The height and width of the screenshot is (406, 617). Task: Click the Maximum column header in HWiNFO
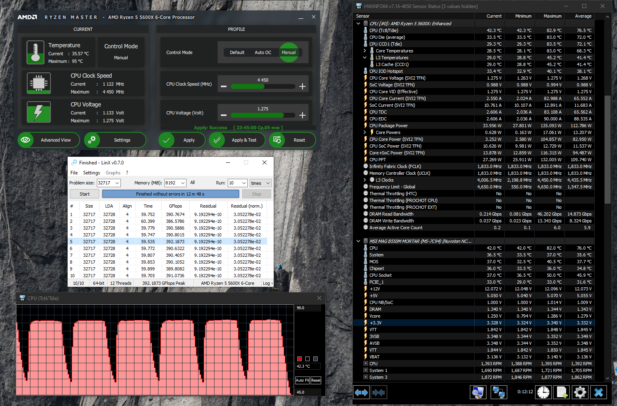coord(549,16)
